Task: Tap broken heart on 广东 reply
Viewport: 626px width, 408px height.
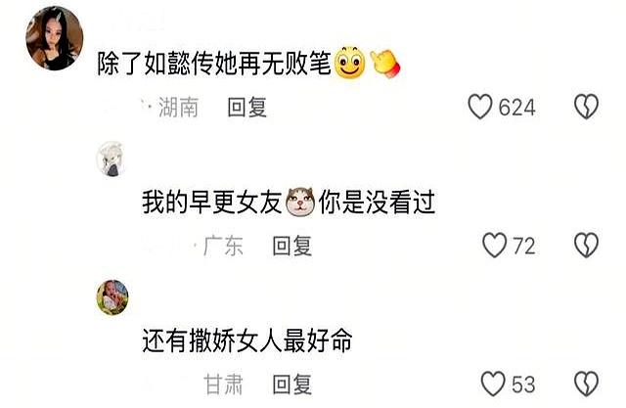Action: [x=586, y=246]
